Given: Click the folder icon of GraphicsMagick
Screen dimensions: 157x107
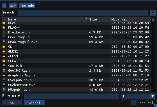Looking at the screenshot, I should pos(4,75).
